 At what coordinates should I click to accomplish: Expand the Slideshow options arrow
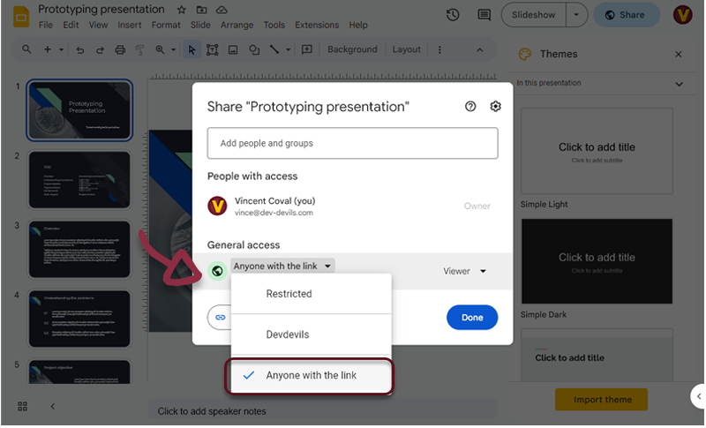click(x=576, y=15)
